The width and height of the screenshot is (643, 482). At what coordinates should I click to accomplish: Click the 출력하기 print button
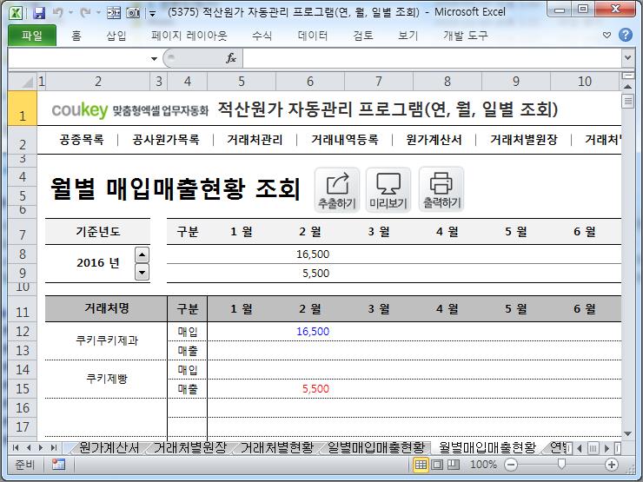pos(441,190)
